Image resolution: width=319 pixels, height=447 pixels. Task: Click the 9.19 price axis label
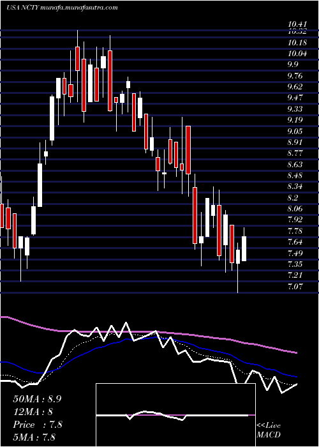click(x=295, y=120)
